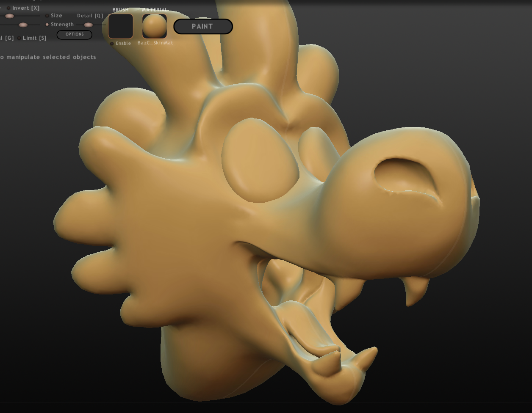
Task: Toggle the Strength pressure dot
Action: pyautogui.click(x=47, y=25)
